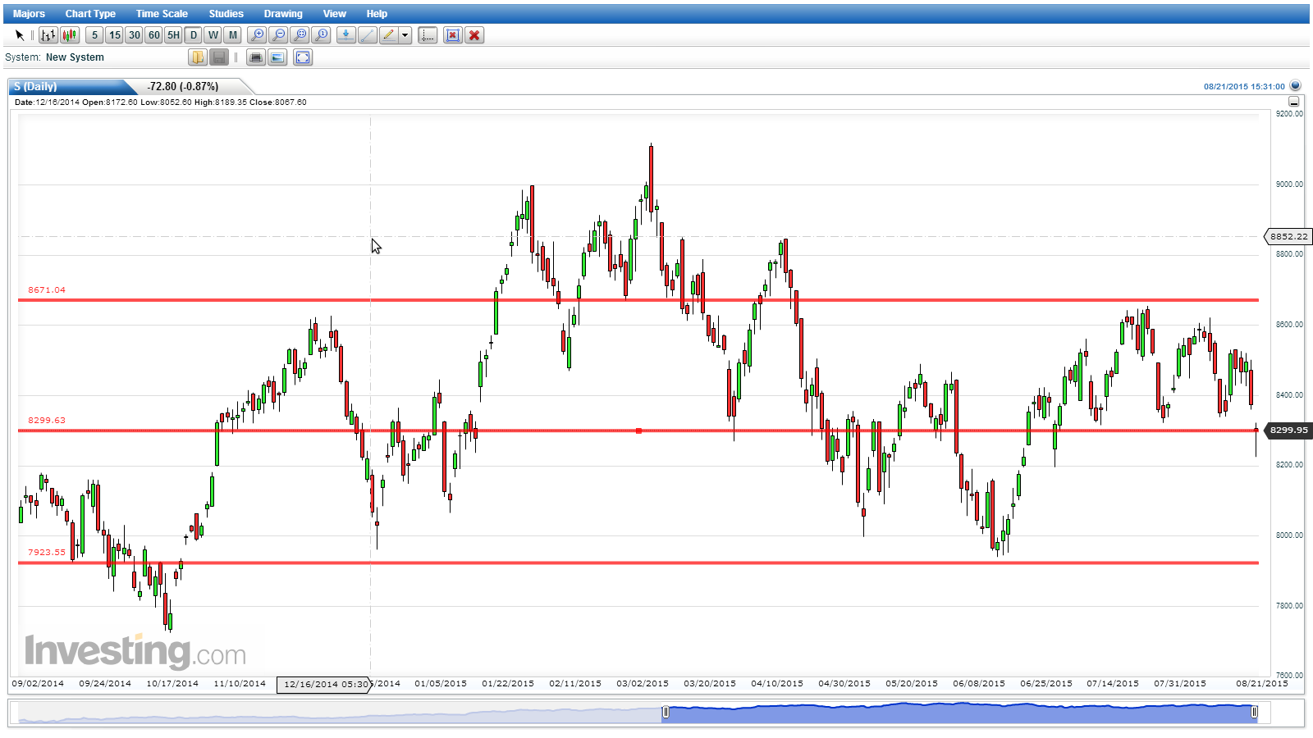Screen dimensions: 1313x738
Task: Click left handle of navigator range slider
Action: coord(666,712)
